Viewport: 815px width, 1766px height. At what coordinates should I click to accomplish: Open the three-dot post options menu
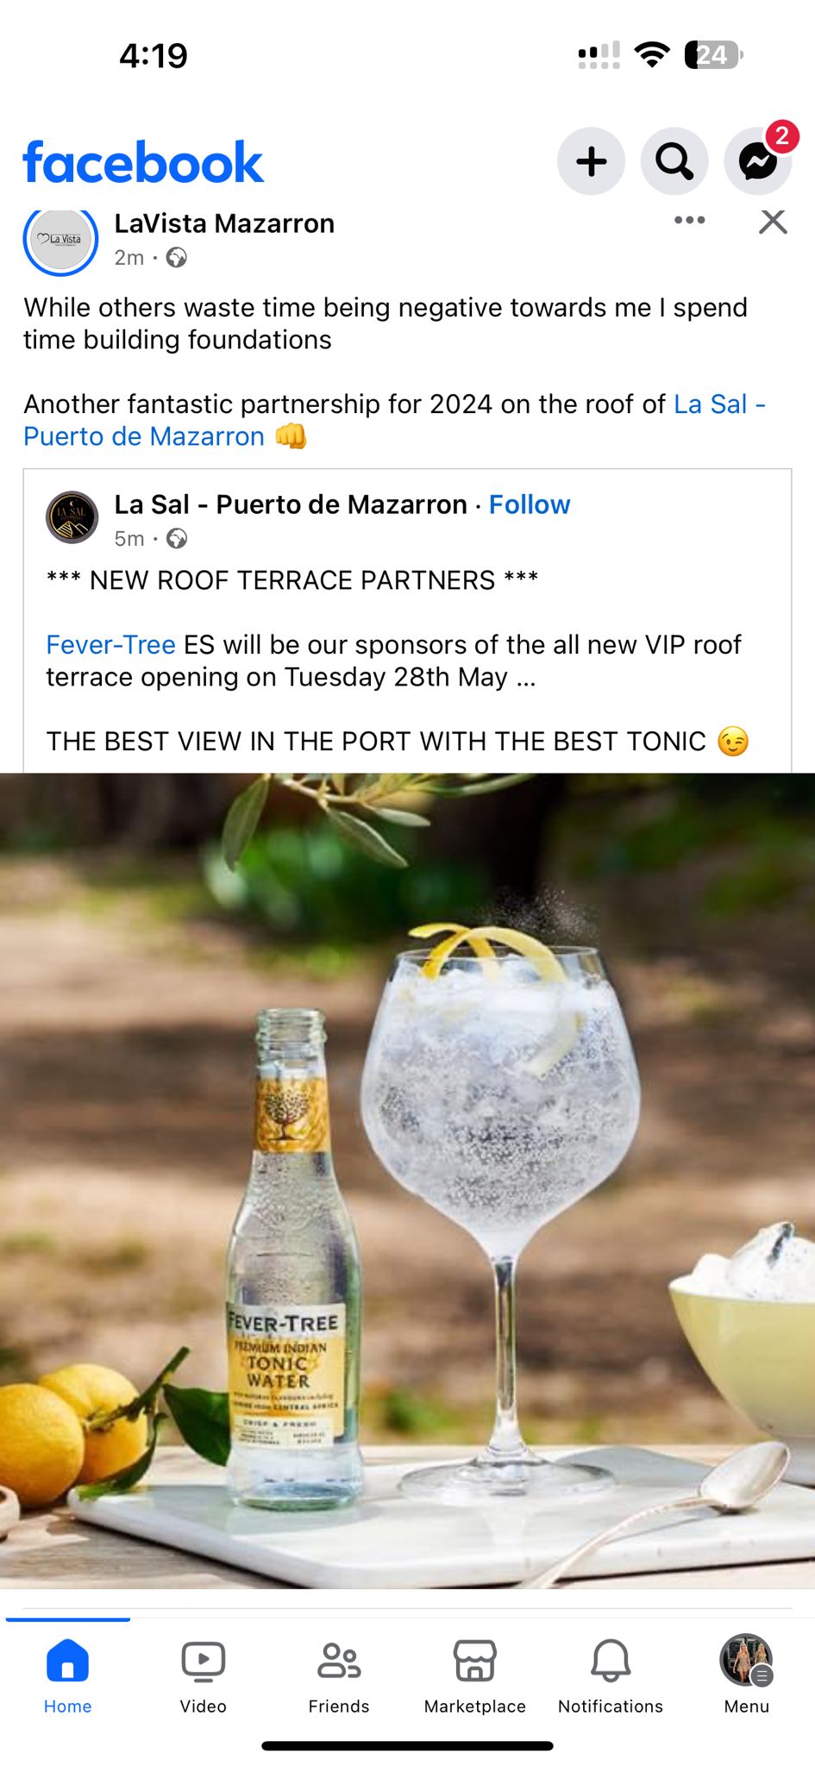coord(689,221)
